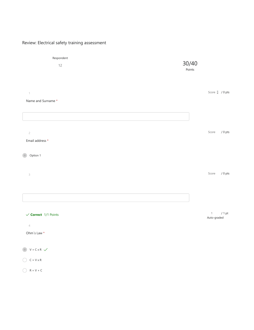Image resolution: width=254 pixels, height=330 pixels.
Task: Click the score value for question 4
Action: [212, 213]
